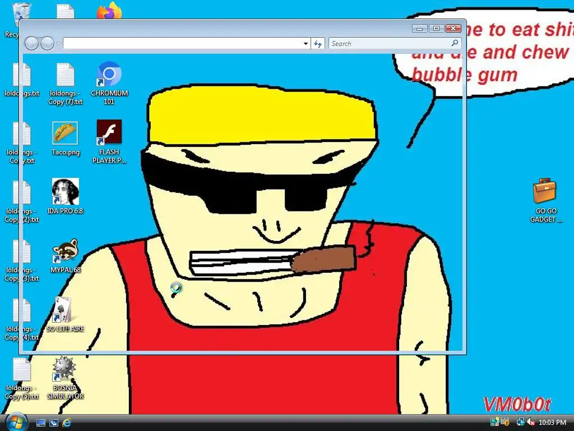Screen dimensions: 574x431
Task: Launch the SOLITAIRE card shortcut
Action: [x=65, y=315]
